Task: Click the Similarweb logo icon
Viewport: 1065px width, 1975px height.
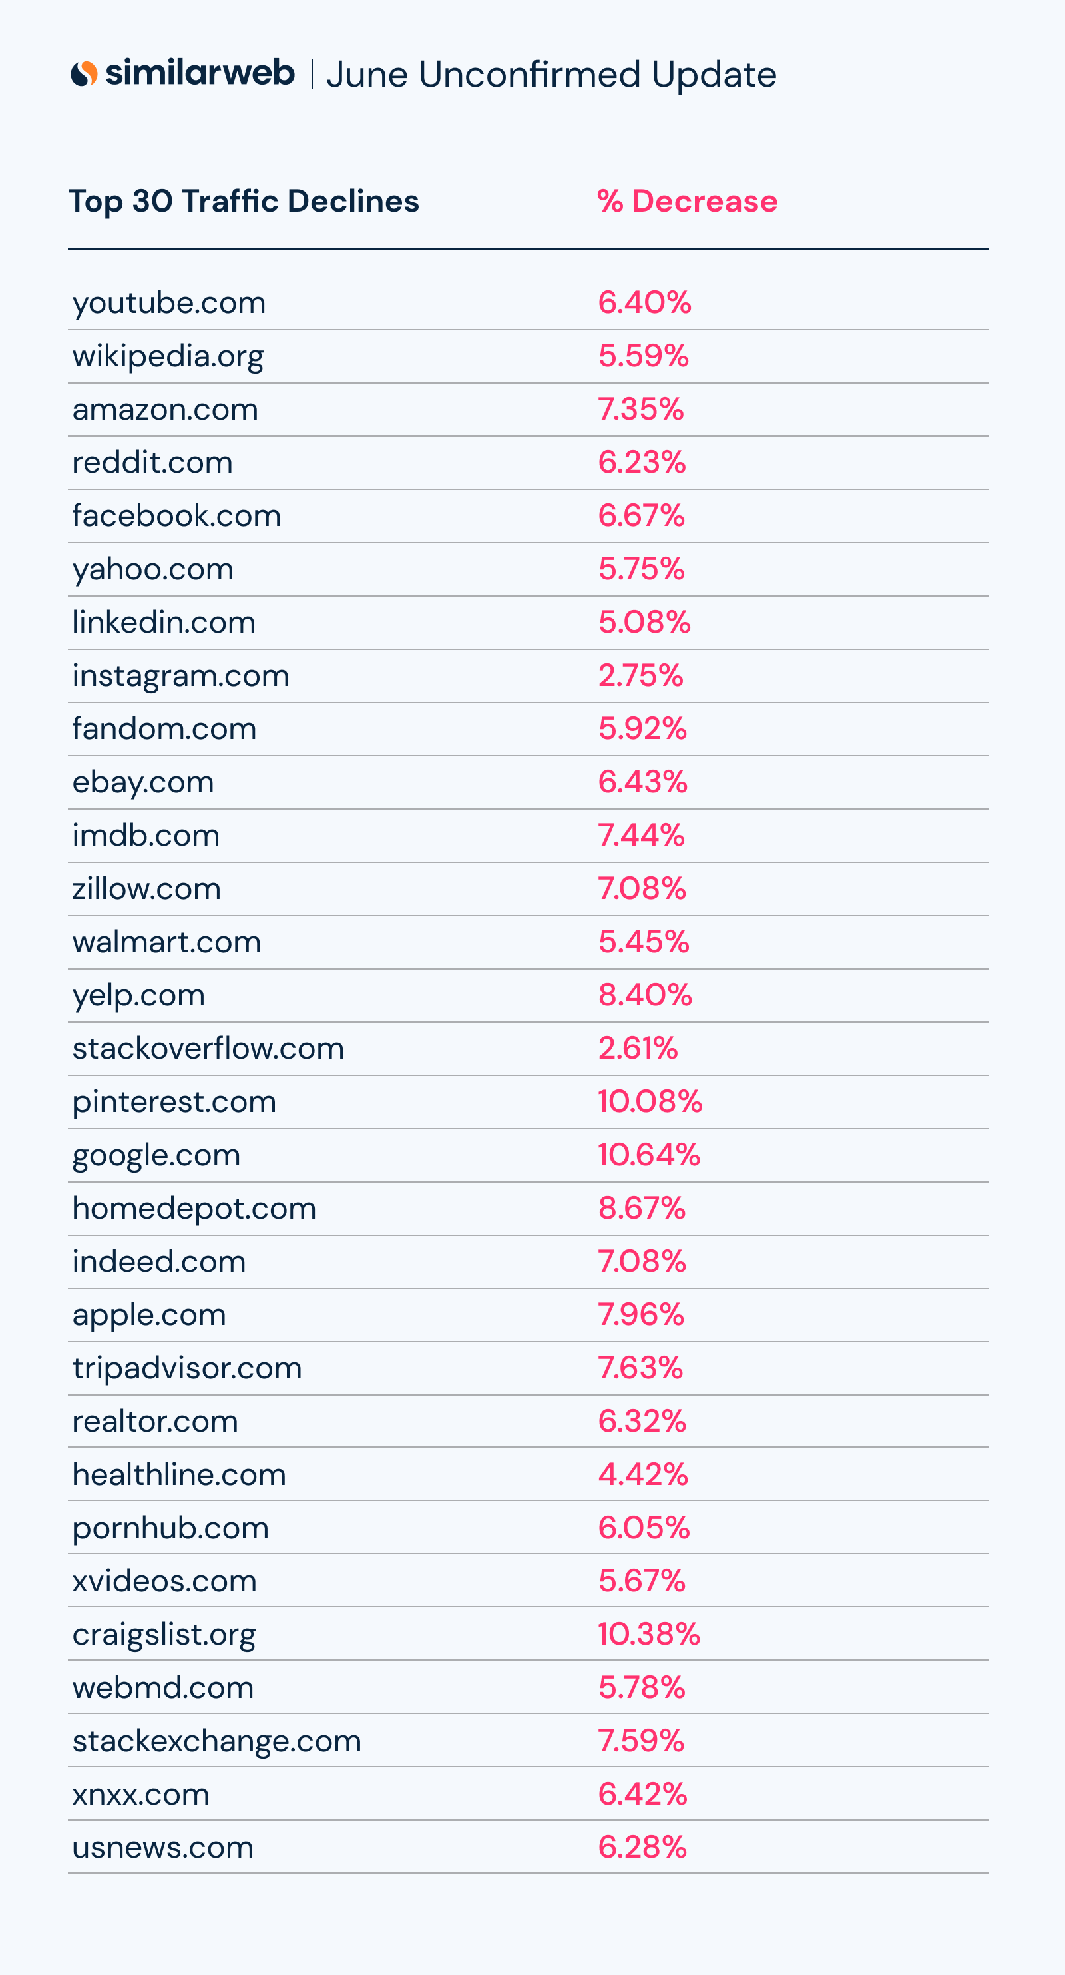Action: pos(83,74)
